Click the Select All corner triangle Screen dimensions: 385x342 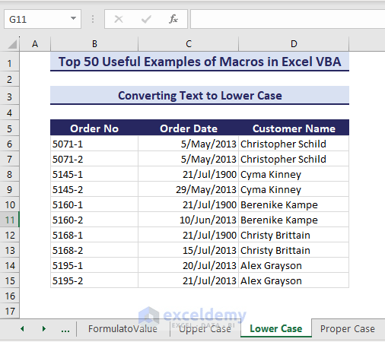pyautogui.click(x=12, y=44)
